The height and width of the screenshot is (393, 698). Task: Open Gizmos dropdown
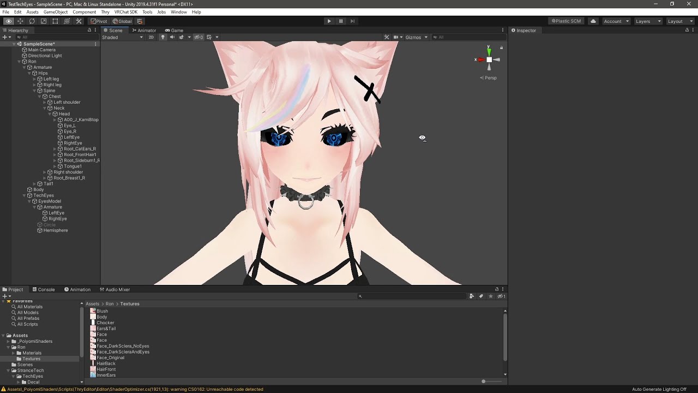coord(416,37)
